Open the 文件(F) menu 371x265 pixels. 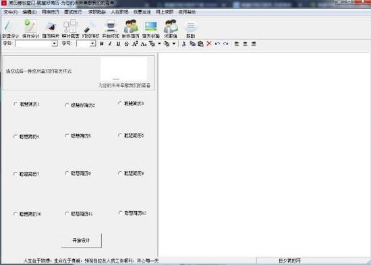point(11,12)
